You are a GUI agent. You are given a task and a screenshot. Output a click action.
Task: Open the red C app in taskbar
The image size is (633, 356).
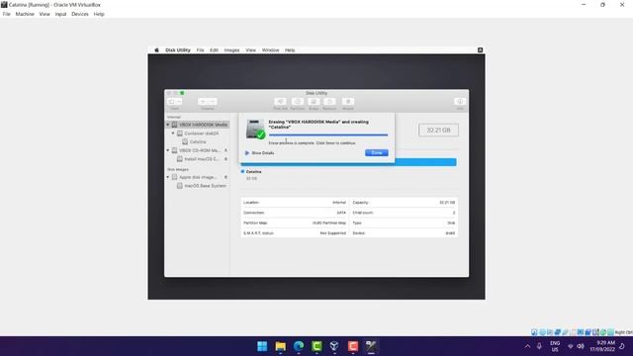click(x=352, y=346)
